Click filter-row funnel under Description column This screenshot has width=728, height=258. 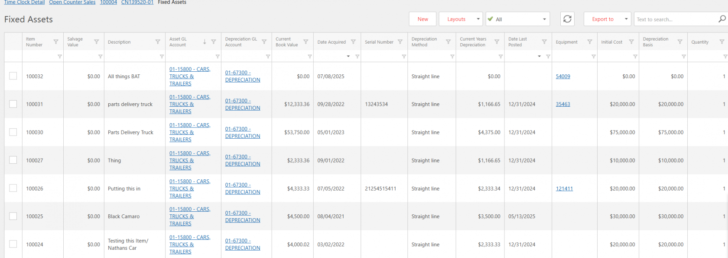pyautogui.click(x=162, y=57)
